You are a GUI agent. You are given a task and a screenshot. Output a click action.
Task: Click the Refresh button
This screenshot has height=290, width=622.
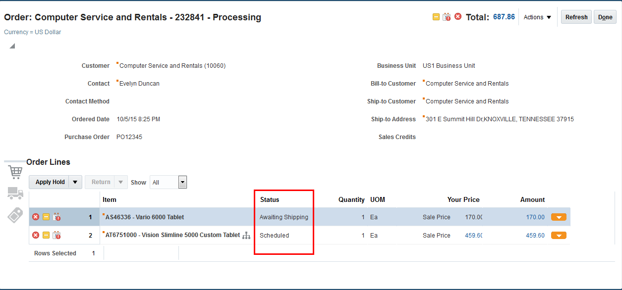coord(576,16)
